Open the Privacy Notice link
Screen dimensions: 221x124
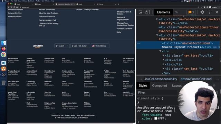70,115
